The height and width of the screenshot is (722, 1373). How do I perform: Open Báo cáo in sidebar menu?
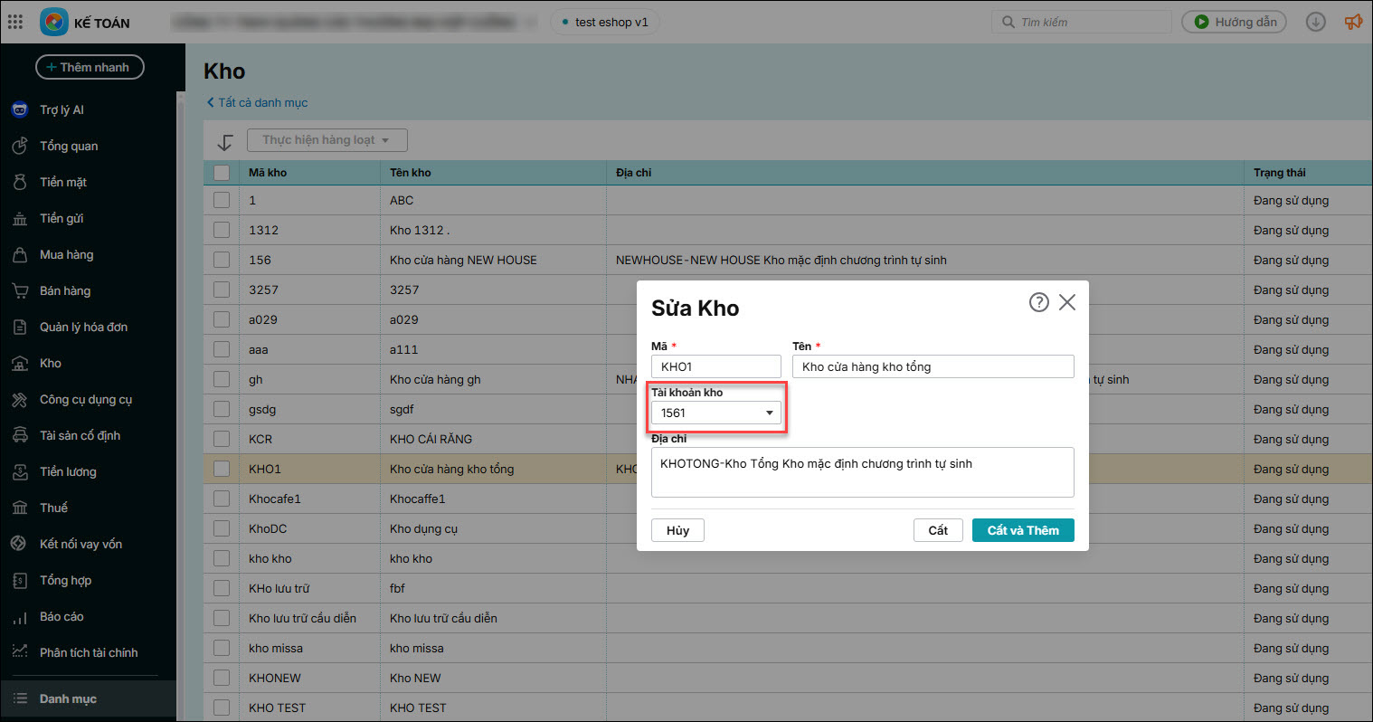(62, 616)
